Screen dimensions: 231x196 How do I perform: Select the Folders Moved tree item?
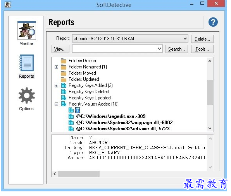pos(82,73)
